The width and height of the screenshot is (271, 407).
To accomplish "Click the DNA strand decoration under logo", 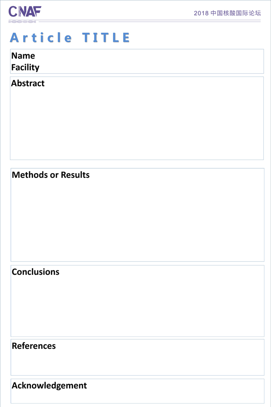I will click(x=22, y=22).
